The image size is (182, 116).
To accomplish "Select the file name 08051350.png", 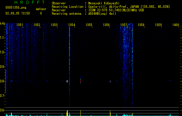I will click(x=16, y=8).
